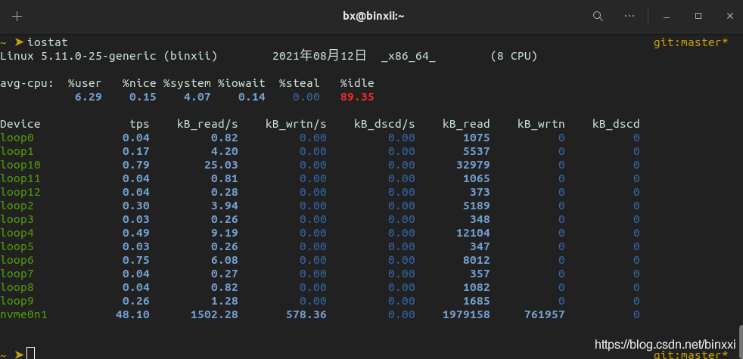Click the 25.03 kB_read/s value for loop10
The width and height of the screenshot is (743, 359).
[x=221, y=165]
